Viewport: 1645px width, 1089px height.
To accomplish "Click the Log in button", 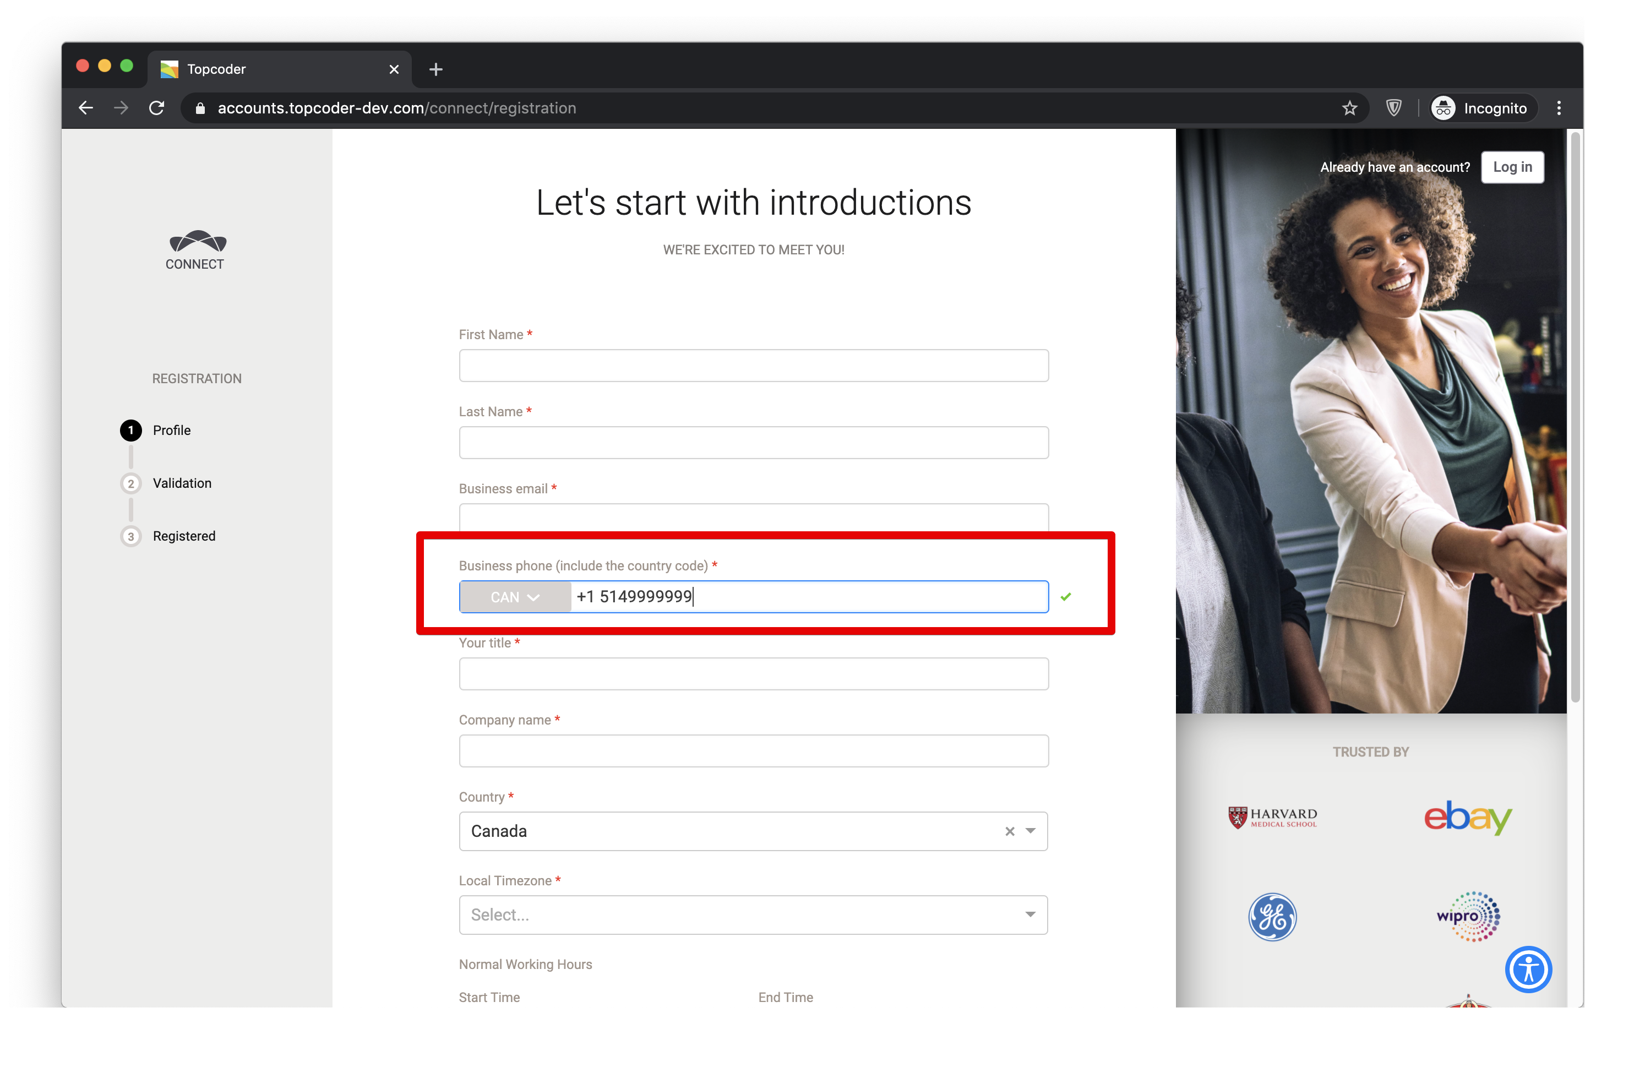I will point(1512,167).
